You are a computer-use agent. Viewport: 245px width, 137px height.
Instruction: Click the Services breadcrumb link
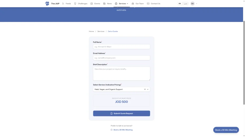tap(101, 31)
